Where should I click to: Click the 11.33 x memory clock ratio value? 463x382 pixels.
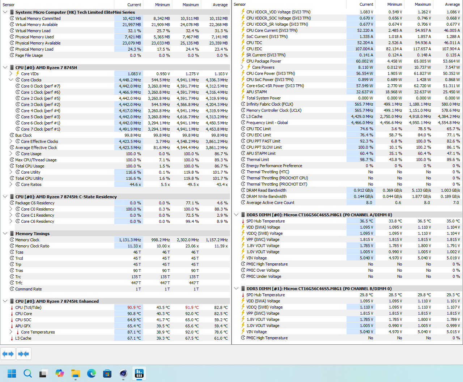pos(134,246)
